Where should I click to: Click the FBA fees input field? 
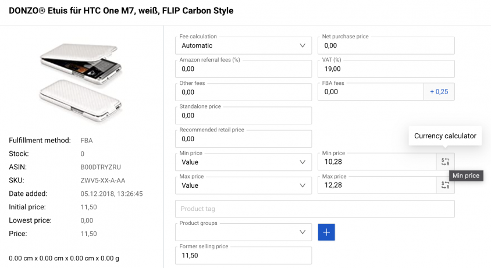point(371,92)
